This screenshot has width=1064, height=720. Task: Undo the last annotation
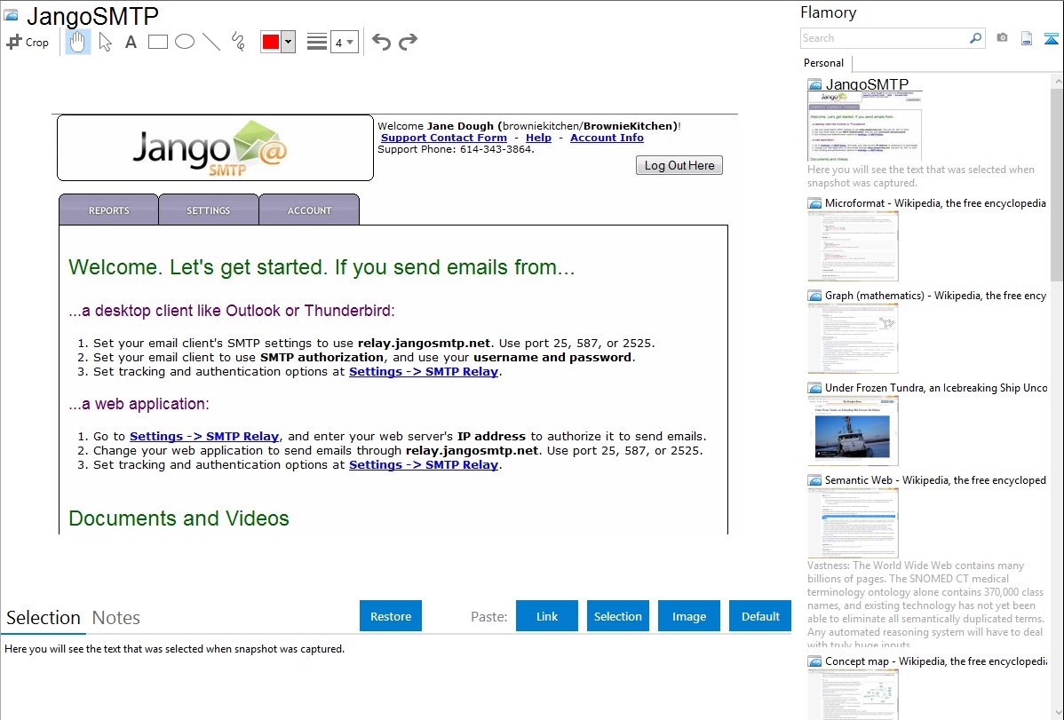(381, 42)
